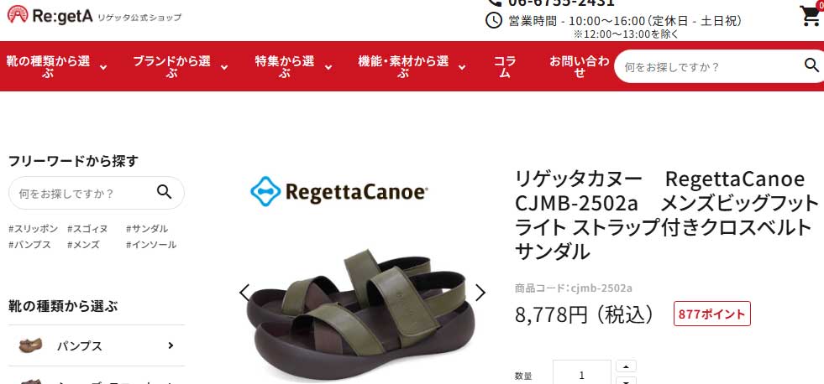This screenshot has width=824, height=384.
Task: Open the お問い合わせ menu item
Action: point(579,66)
